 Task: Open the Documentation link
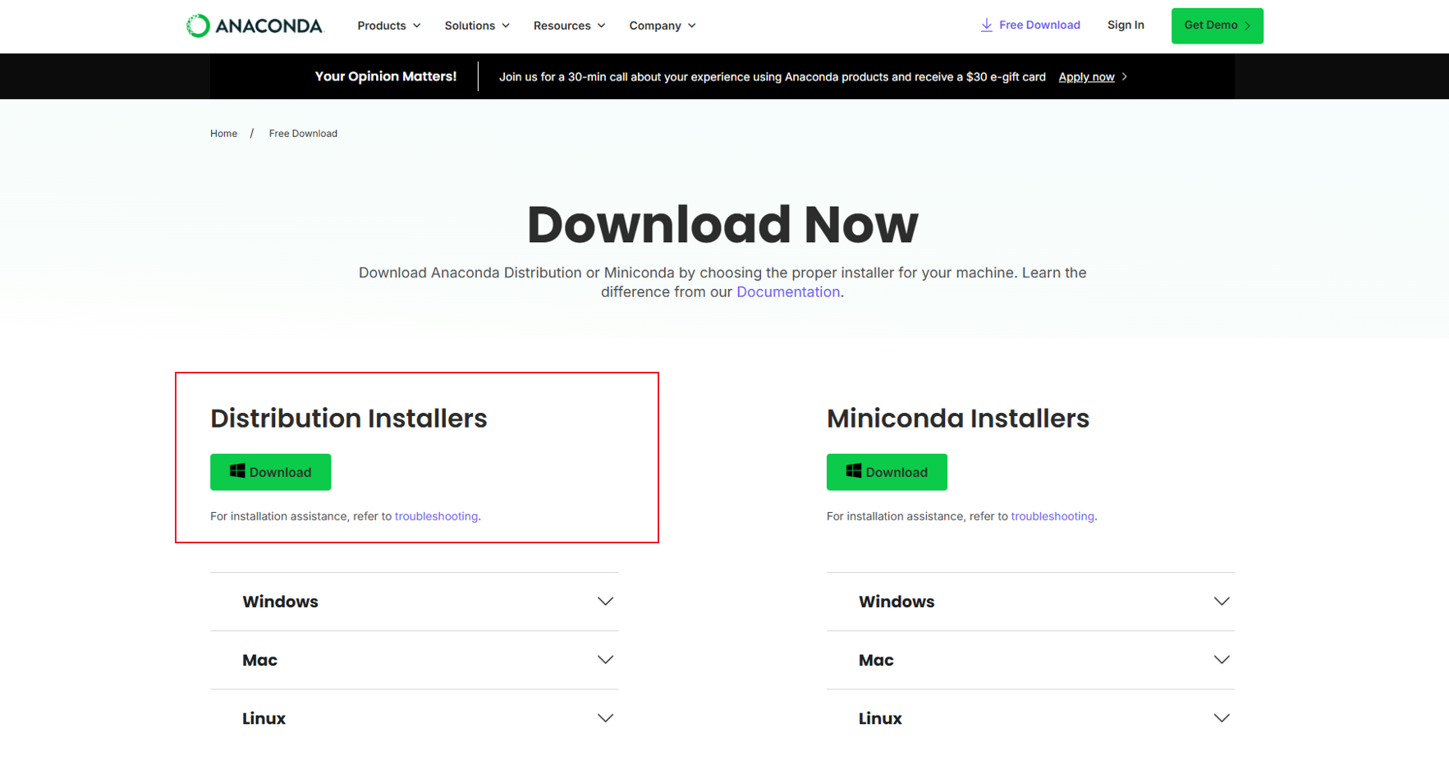pos(786,291)
